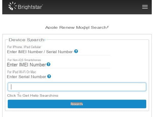Open the Click To Get Help Searching link

tap(33, 95)
